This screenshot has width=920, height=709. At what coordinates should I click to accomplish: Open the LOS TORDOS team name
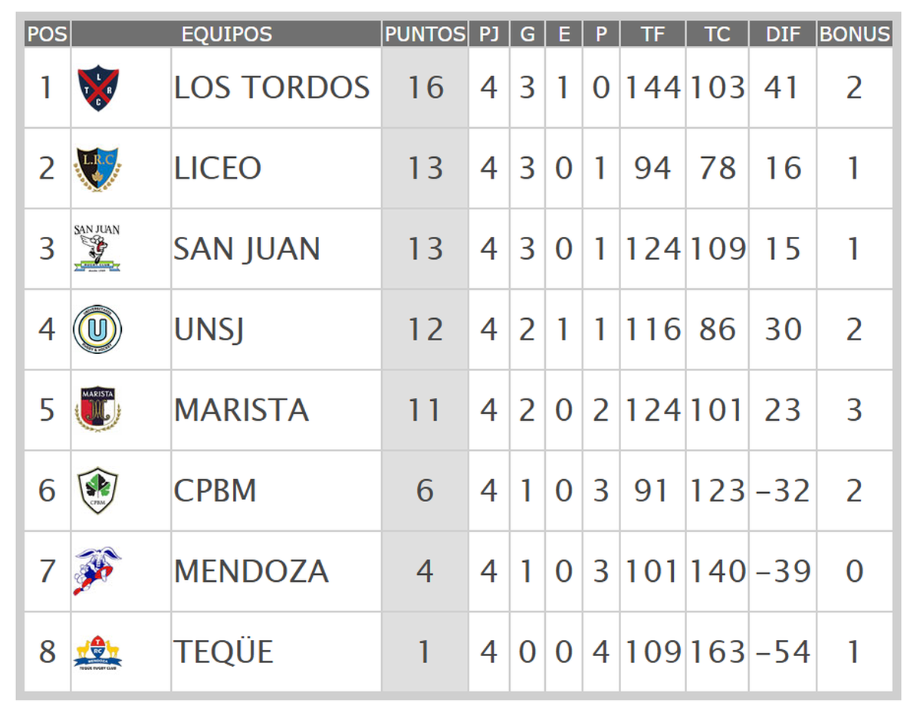271,88
